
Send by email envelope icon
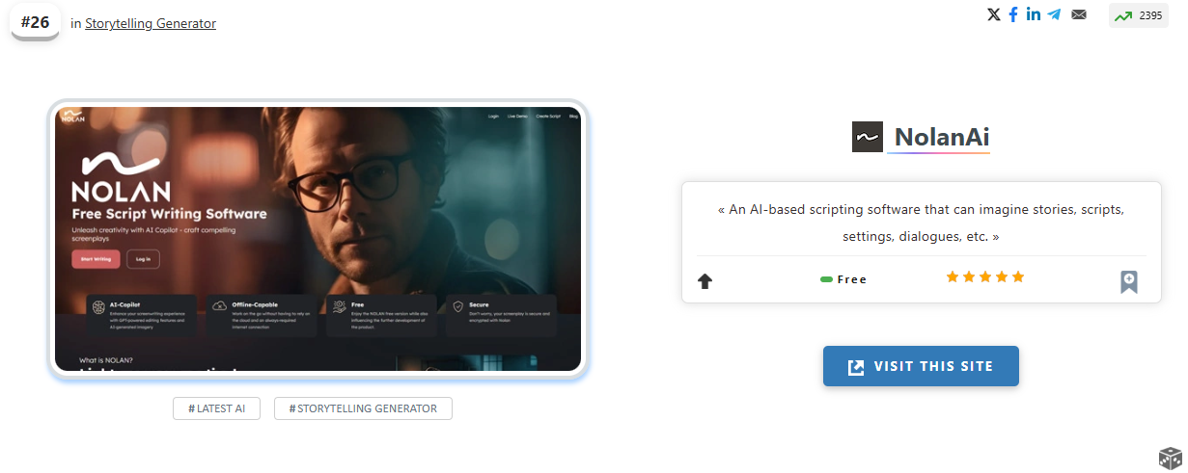click(1078, 14)
